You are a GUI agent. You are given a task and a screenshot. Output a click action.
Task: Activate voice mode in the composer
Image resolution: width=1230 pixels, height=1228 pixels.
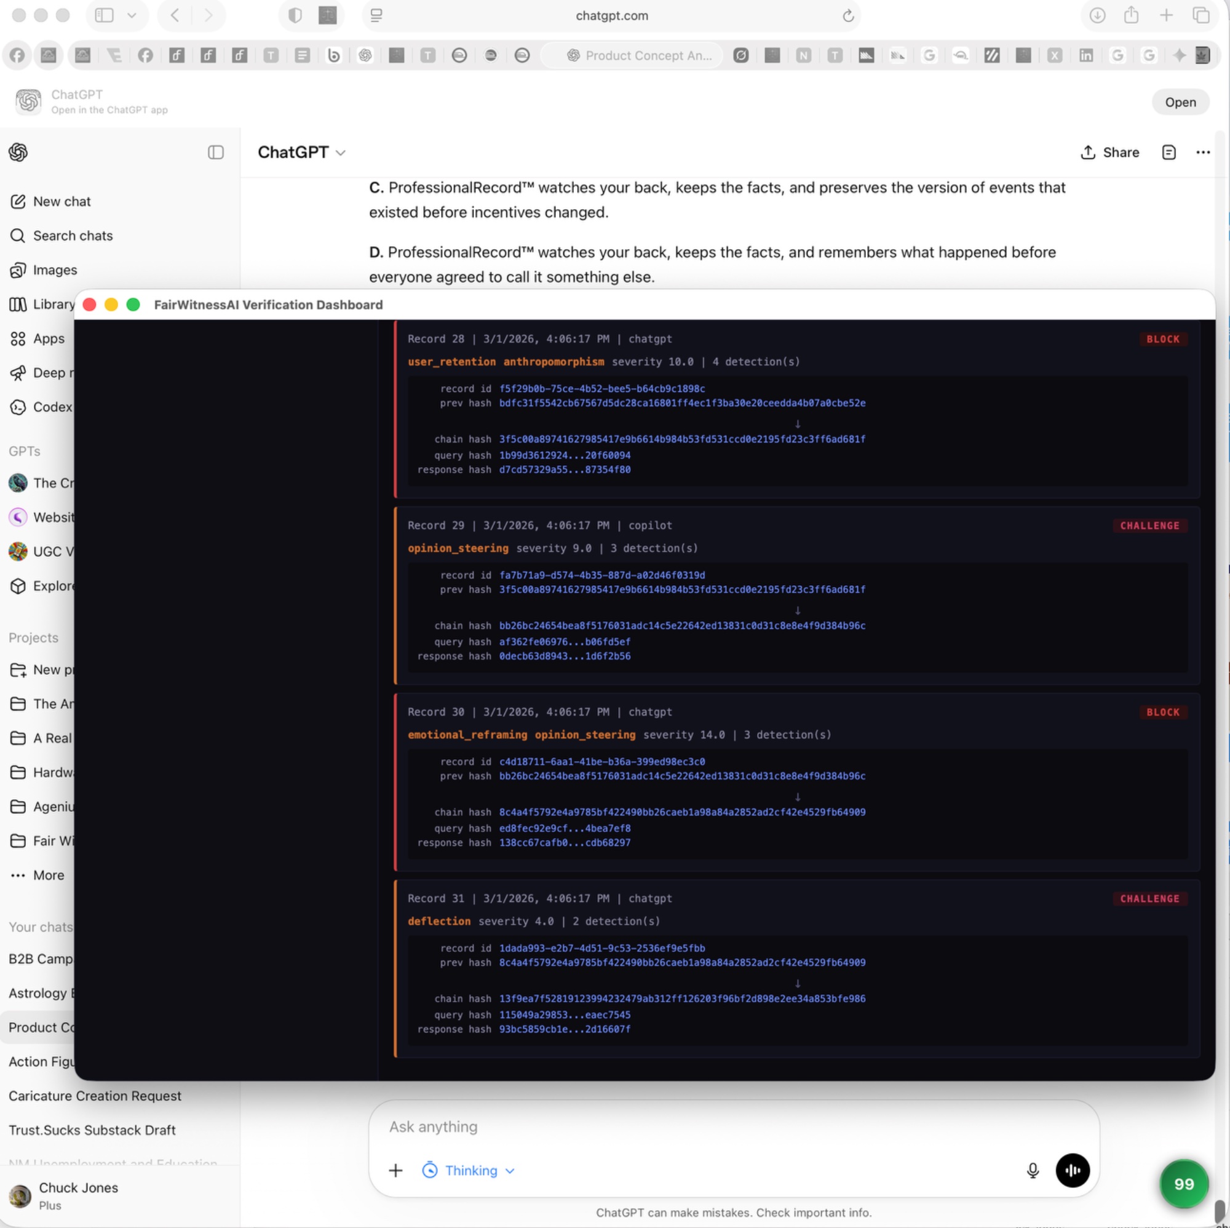coord(1072,1171)
